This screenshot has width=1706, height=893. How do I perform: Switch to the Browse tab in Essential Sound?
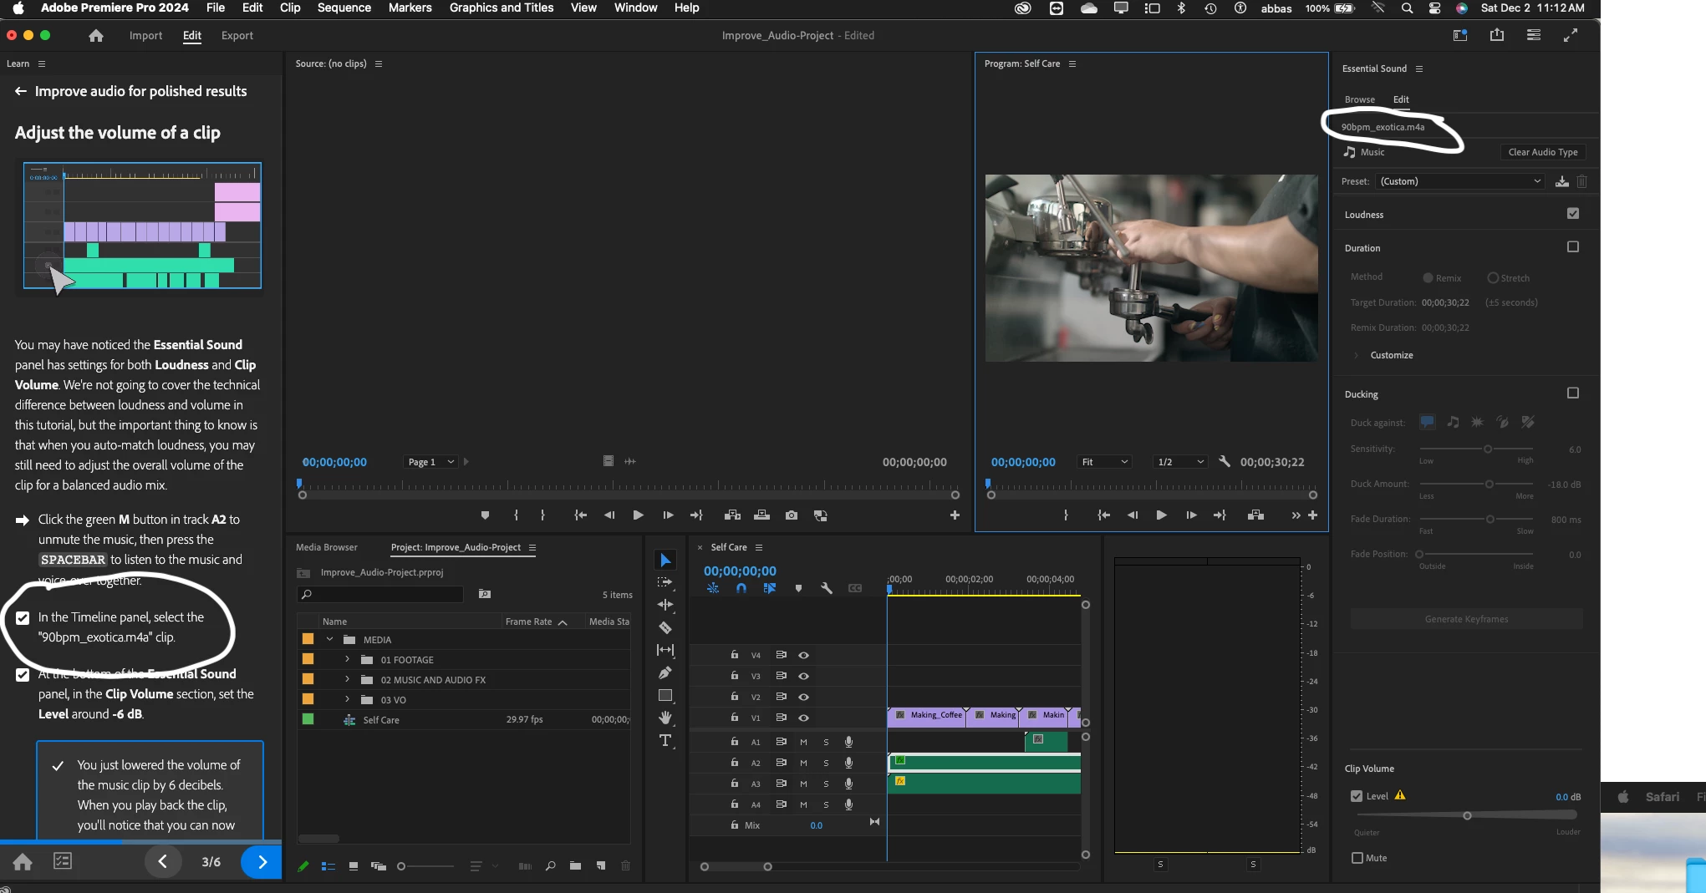pos(1359,99)
